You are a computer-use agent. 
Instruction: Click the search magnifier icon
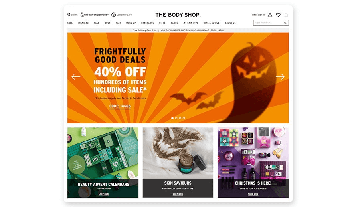tap(285, 22)
